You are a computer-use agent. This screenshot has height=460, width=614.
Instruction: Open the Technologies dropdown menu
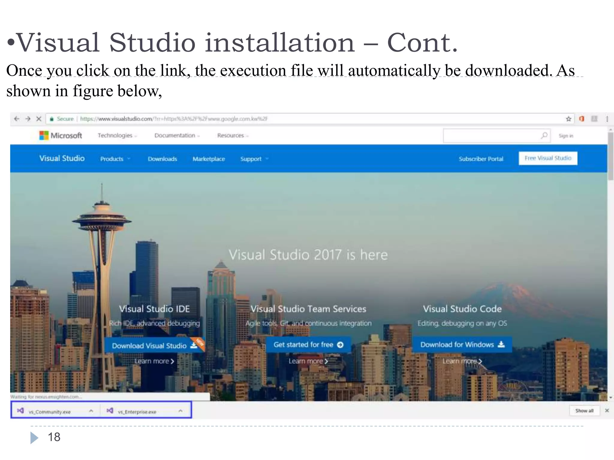117,136
